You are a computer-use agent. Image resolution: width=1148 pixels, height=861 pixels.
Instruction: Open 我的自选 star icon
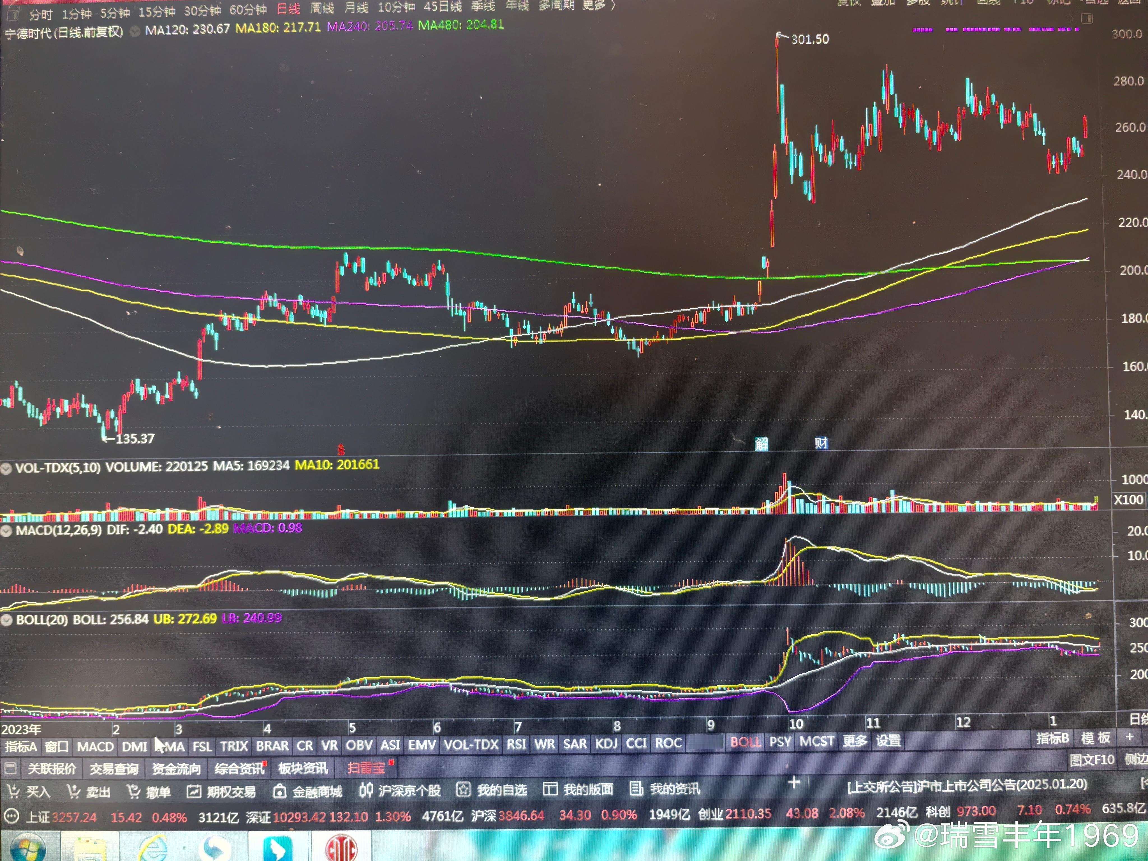click(463, 790)
